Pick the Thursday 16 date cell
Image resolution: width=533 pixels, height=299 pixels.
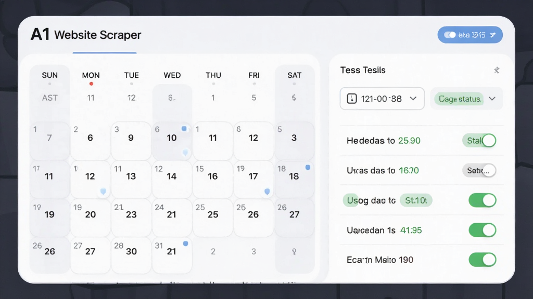212,179
